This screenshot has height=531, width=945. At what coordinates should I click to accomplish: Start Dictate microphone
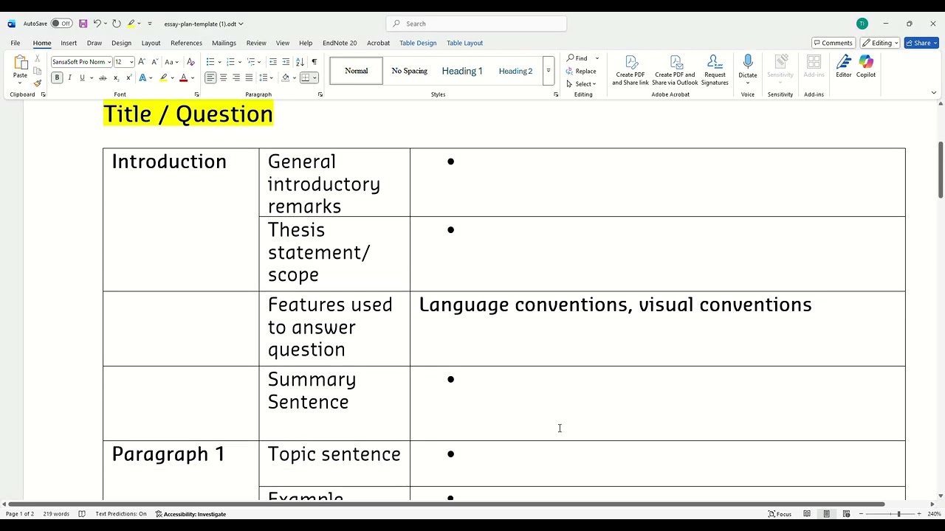[x=748, y=66]
